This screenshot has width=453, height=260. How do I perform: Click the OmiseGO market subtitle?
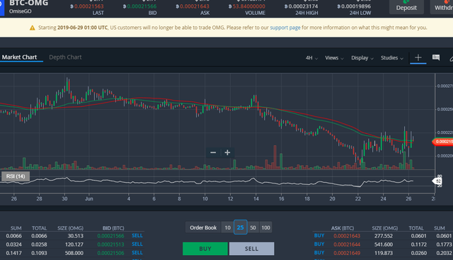pos(21,11)
